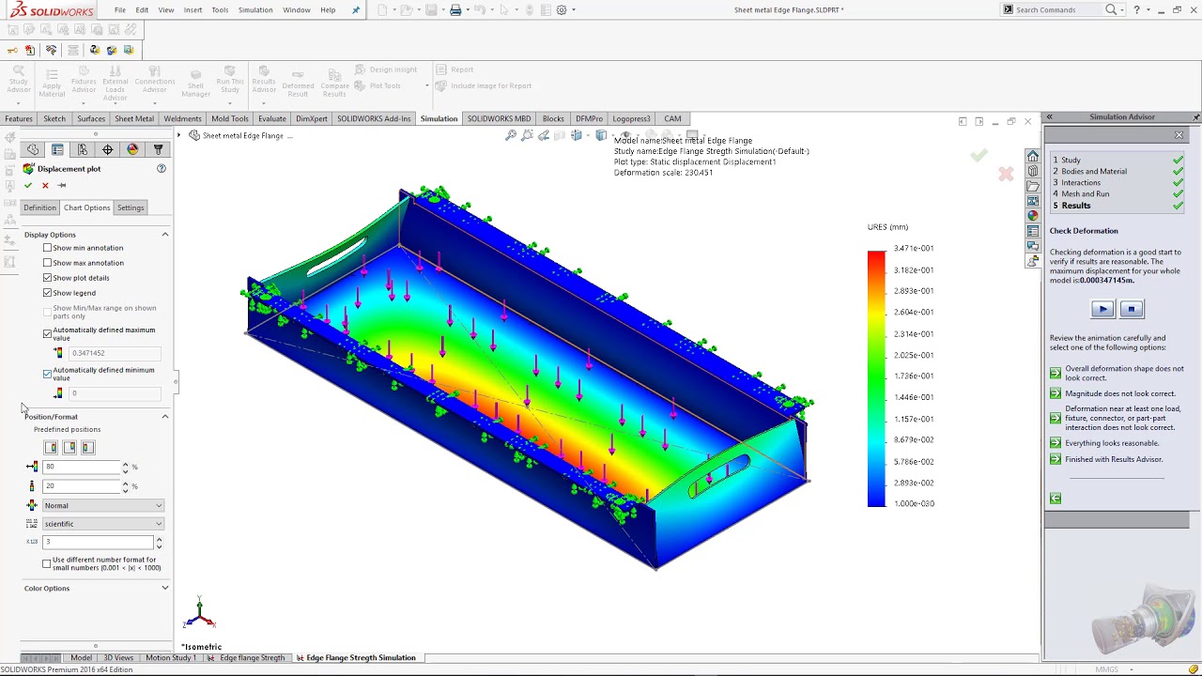Click the minimum value color icon
This screenshot has height=676, width=1202.
coord(58,393)
